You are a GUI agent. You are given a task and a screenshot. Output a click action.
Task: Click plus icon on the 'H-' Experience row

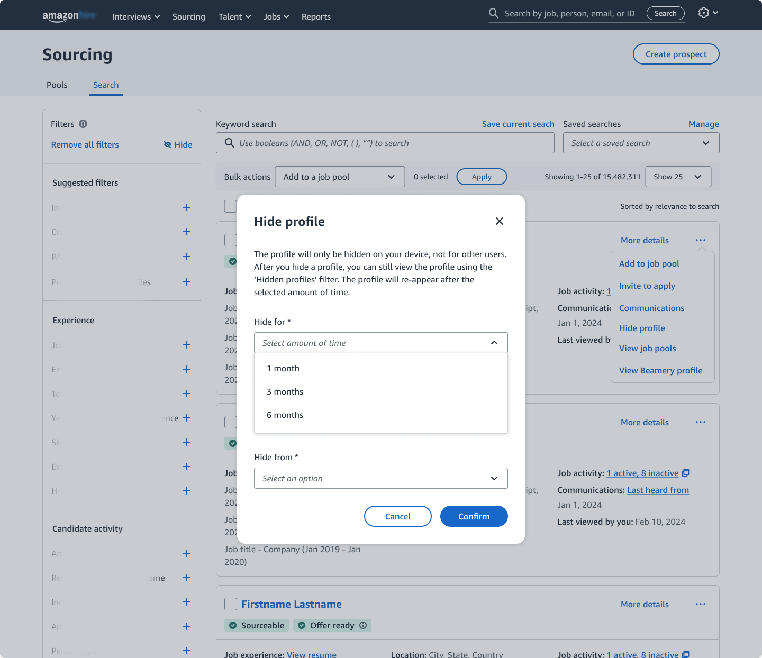tap(187, 491)
